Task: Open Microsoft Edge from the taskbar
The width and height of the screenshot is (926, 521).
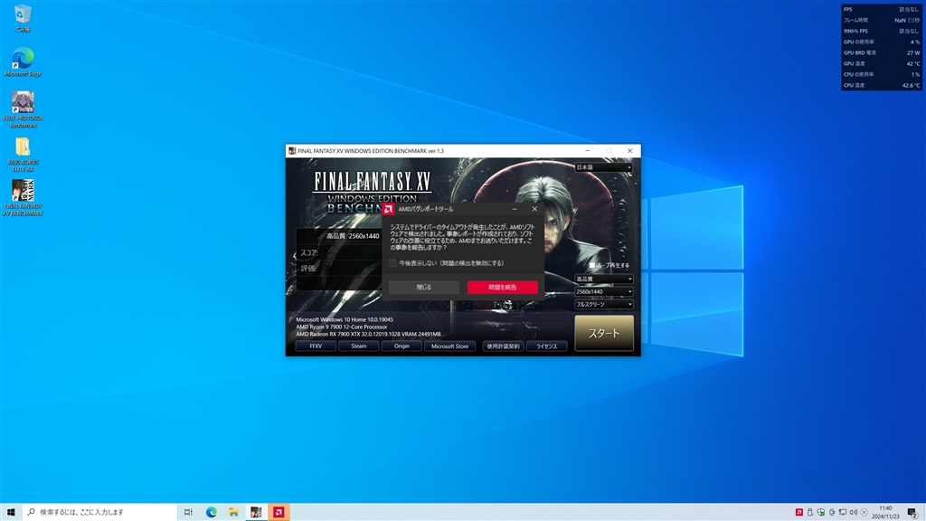Action: (211, 512)
